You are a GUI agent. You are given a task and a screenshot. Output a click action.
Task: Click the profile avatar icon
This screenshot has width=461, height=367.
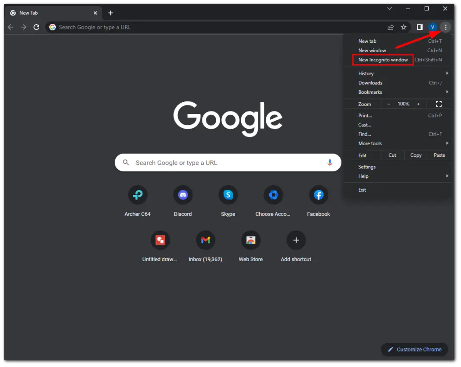pyautogui.click(x=433, y=27)
